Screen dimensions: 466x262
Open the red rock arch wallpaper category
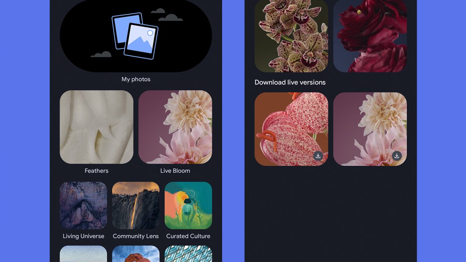tap(136, 254)
